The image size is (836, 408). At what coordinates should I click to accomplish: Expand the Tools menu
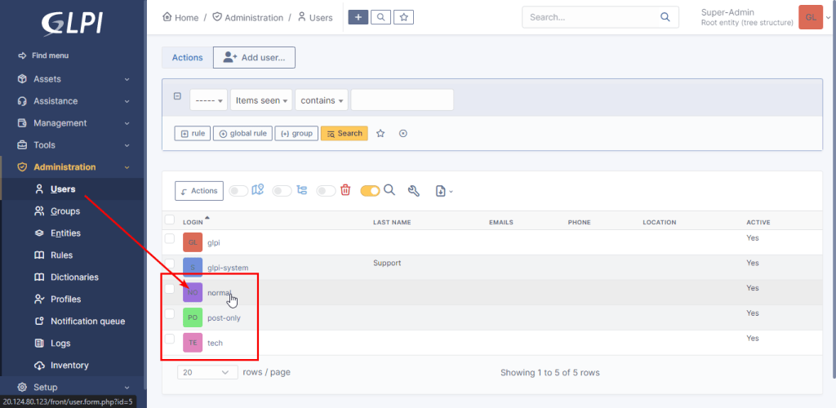(73, 145)
